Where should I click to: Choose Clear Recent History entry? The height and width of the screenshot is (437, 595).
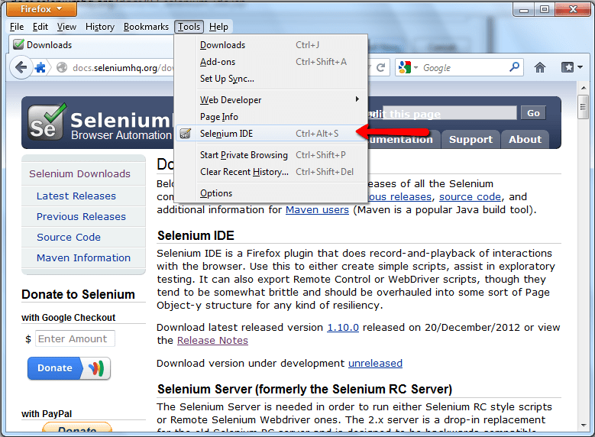(x=271, y=172)
